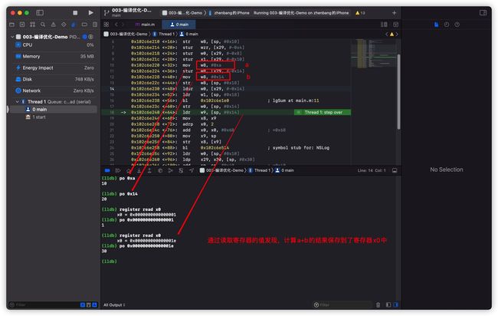Viewport: 498px width, 316px height.
Task: Clear the console with trash icon
Action: click(378, 304)
